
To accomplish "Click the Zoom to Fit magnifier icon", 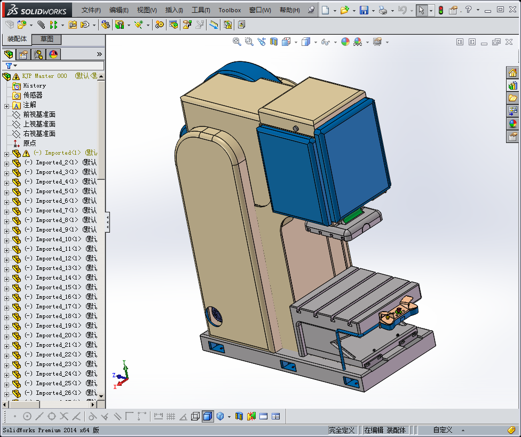I will 237,42.
